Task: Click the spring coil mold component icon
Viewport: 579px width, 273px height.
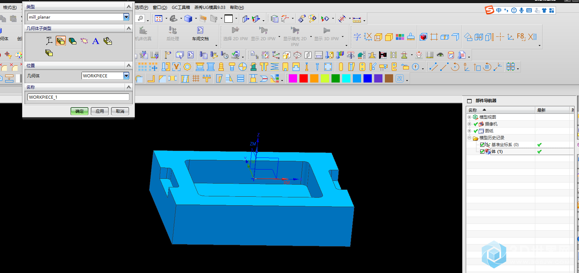Action: (275, 67)
